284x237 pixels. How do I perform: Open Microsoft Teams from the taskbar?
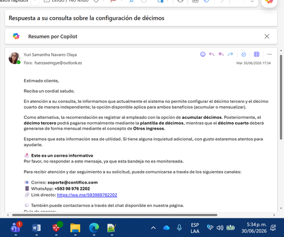coord(16,228)
